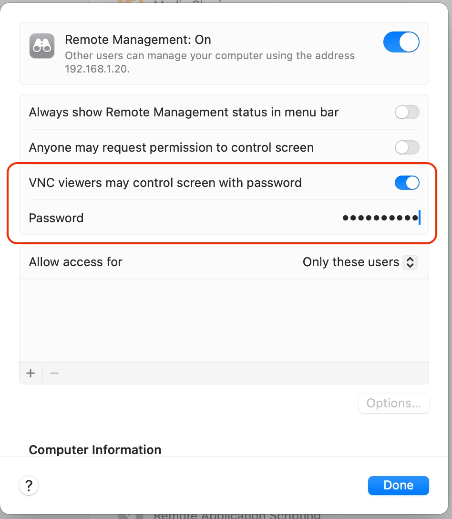Viewport: 452px width, 519px height.
Task: Click into the VNC Password field
Action: tap(380, 218)
